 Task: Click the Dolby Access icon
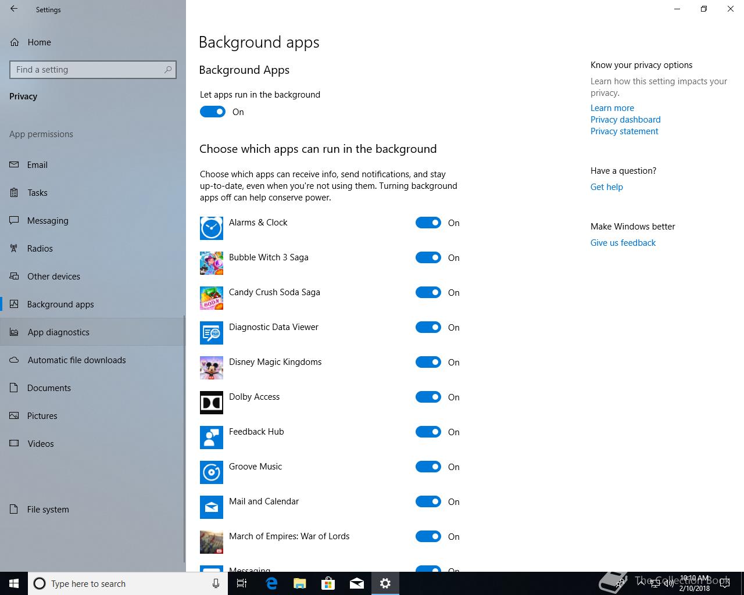click(x=212, y=403)
